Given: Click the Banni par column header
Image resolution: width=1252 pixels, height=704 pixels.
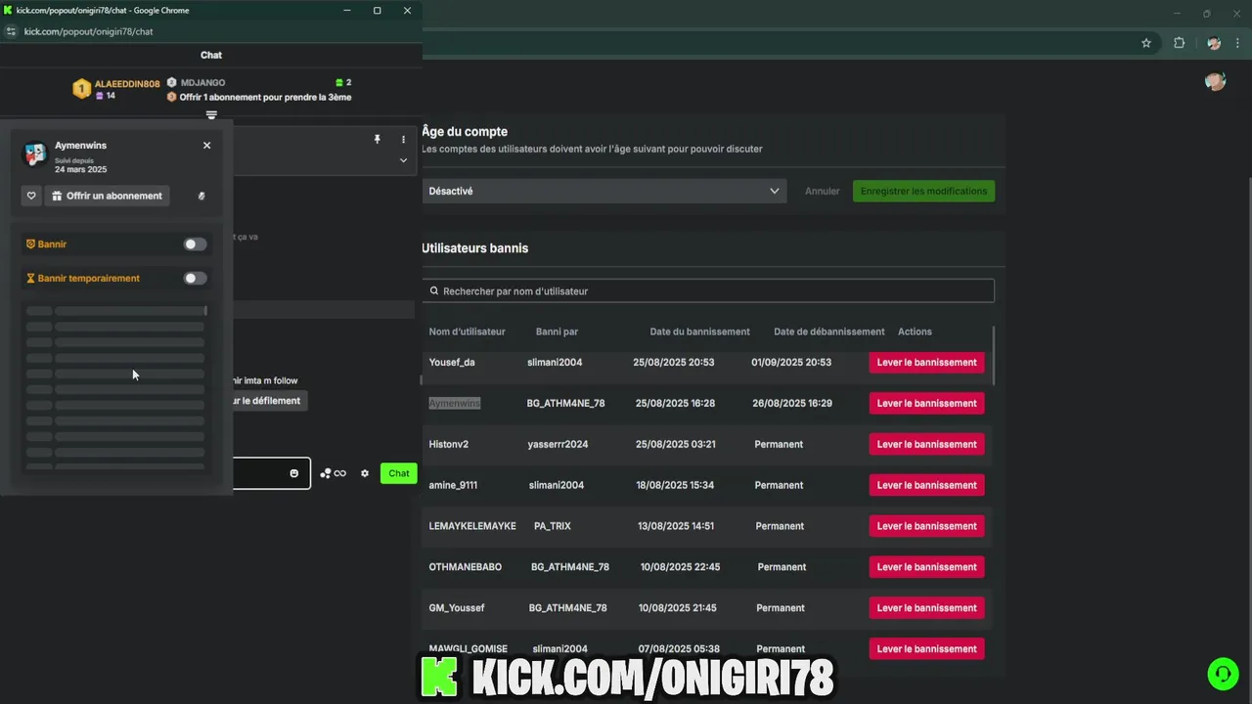Looking at the screenshot, I should 557,331.
